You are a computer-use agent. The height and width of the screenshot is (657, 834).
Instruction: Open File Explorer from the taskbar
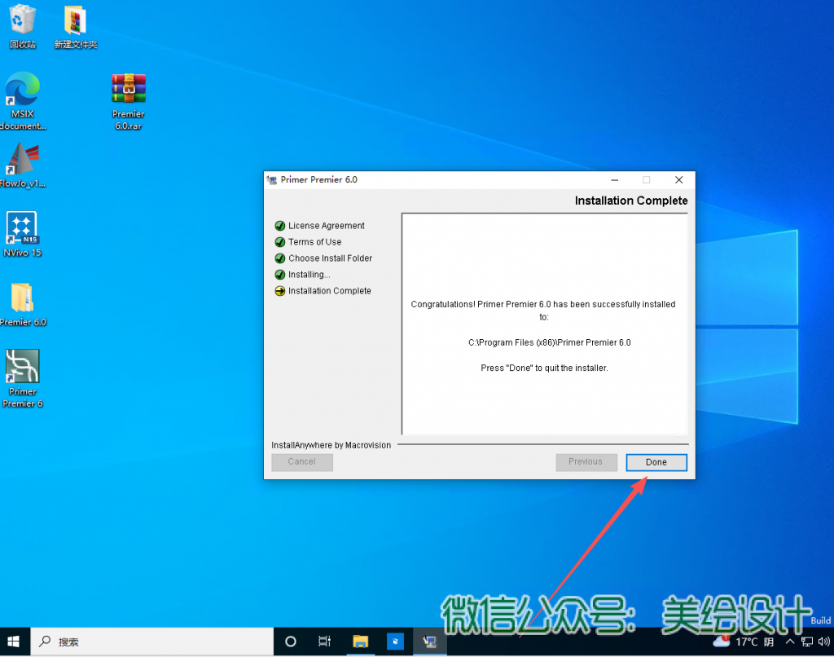[x=360, y=642]
